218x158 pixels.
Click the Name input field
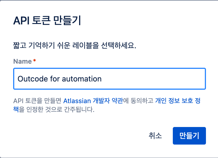point(110,79)
